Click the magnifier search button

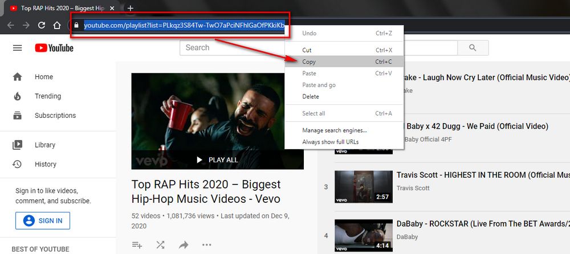[473, 48]
